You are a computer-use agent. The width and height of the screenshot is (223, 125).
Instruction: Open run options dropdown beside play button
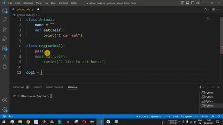209,9
